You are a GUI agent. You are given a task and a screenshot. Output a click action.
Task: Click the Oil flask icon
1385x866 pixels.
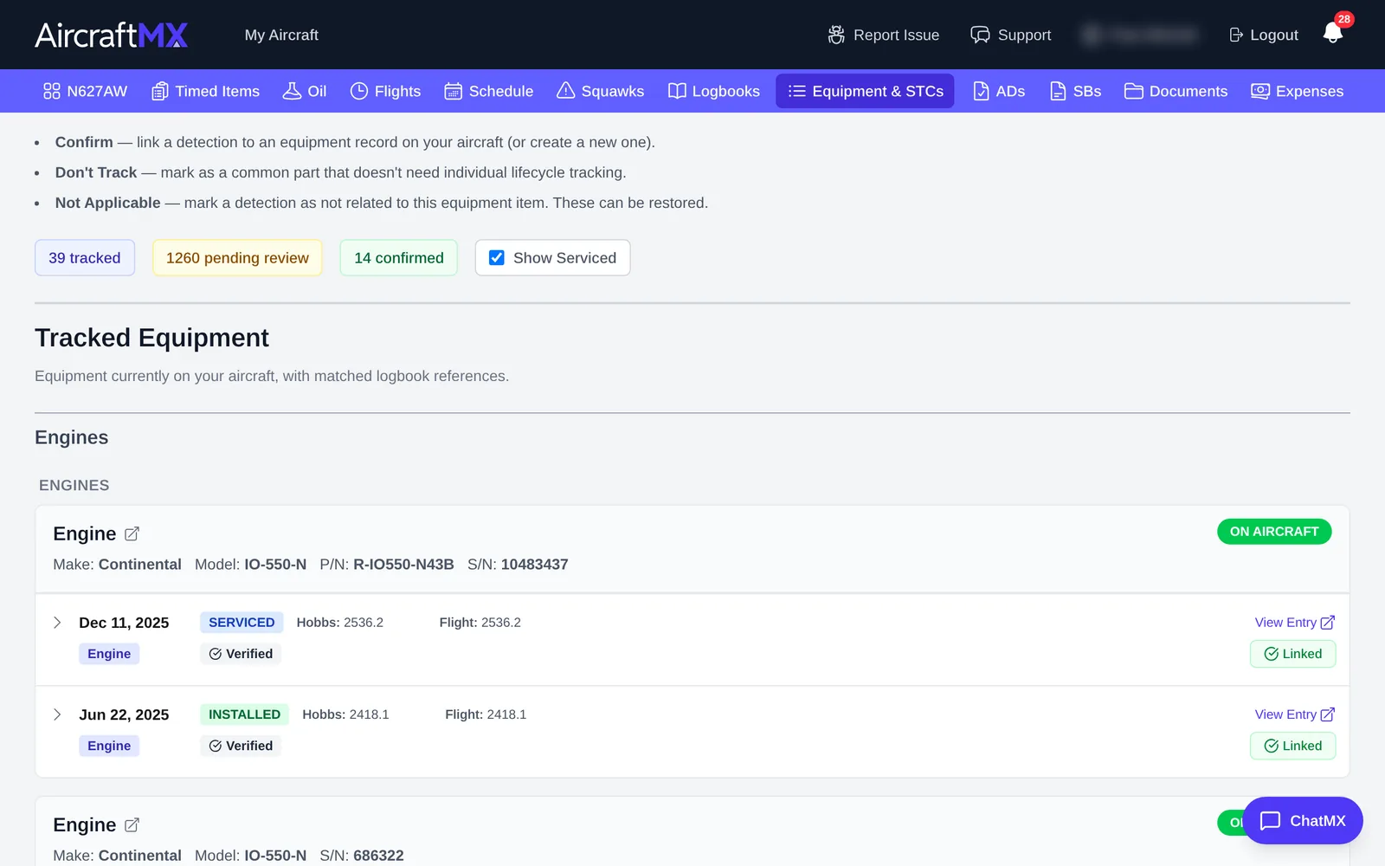click(x=292, y=91)
